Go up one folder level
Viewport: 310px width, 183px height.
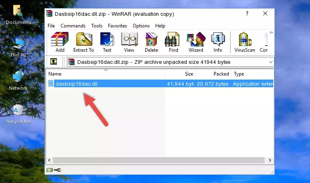pos(54,61)
